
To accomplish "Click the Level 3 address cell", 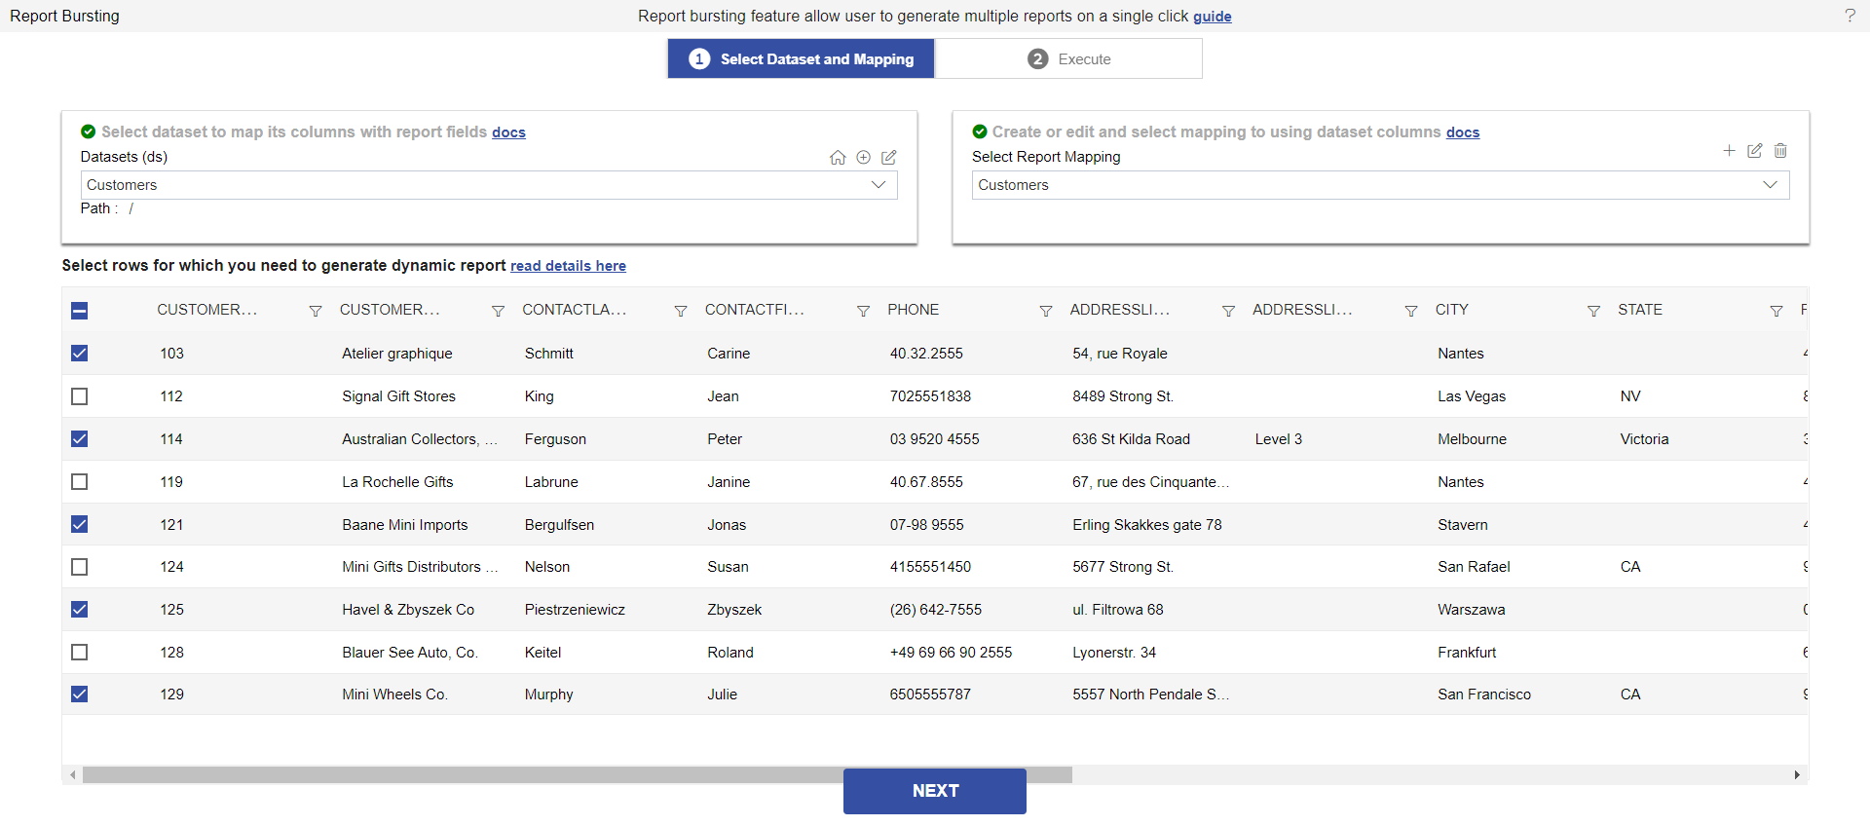I will click(1278, 439).
